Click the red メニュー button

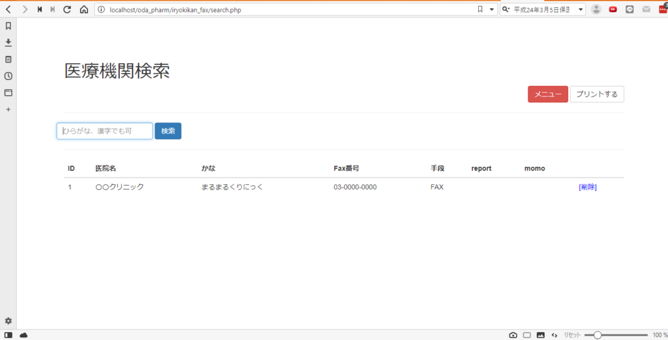(547, 94)
